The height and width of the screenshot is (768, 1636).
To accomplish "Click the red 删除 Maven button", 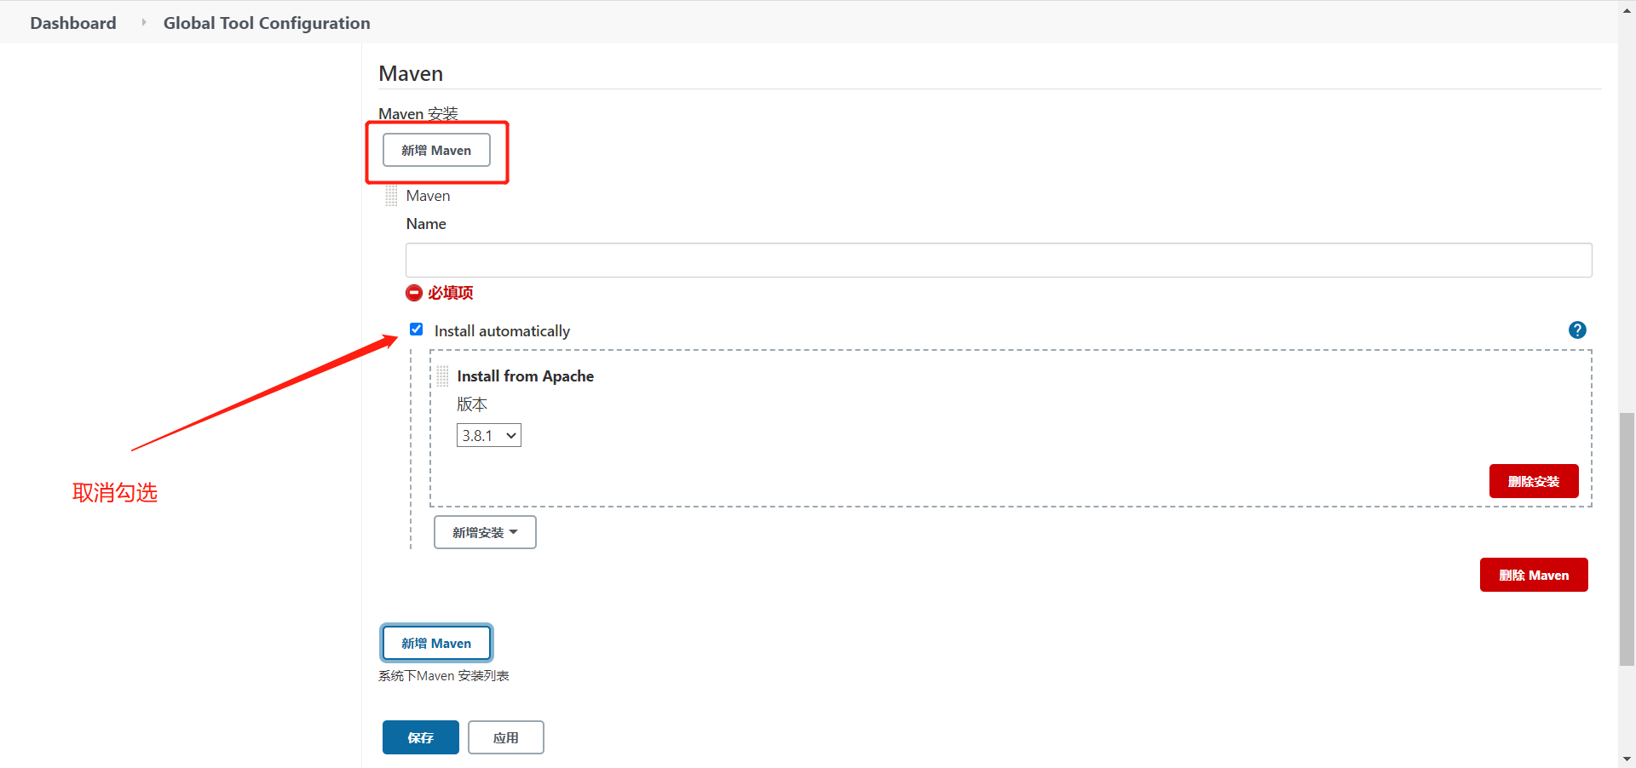I will tap(1534, 575).
